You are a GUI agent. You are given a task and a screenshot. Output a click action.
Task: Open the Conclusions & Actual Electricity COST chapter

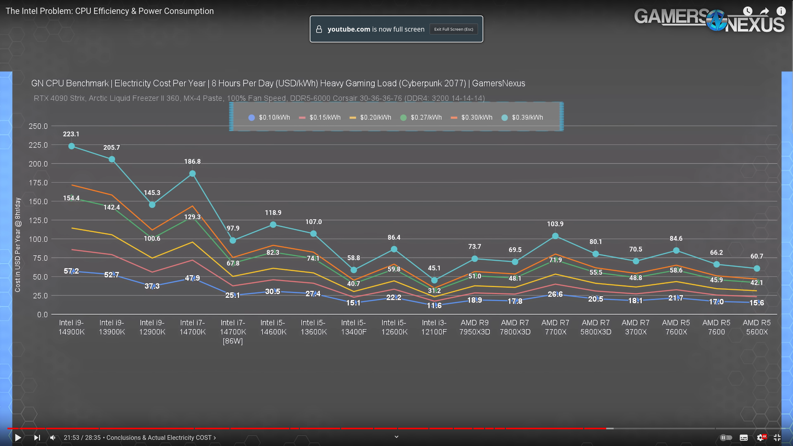[159, 438]
